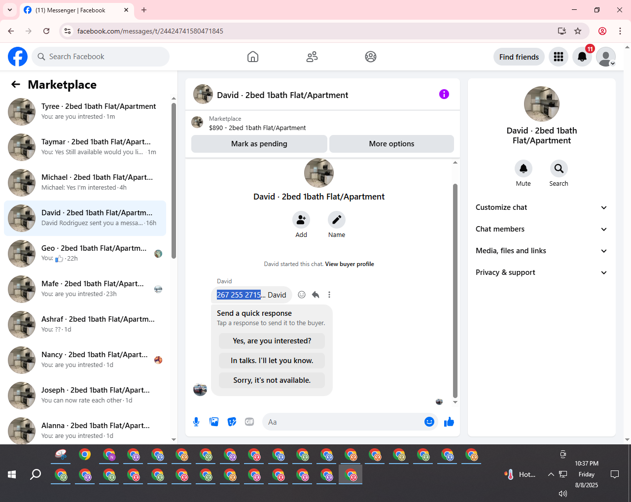
Task: Open the account profile picture menu
Action: [x=606, y=57]
